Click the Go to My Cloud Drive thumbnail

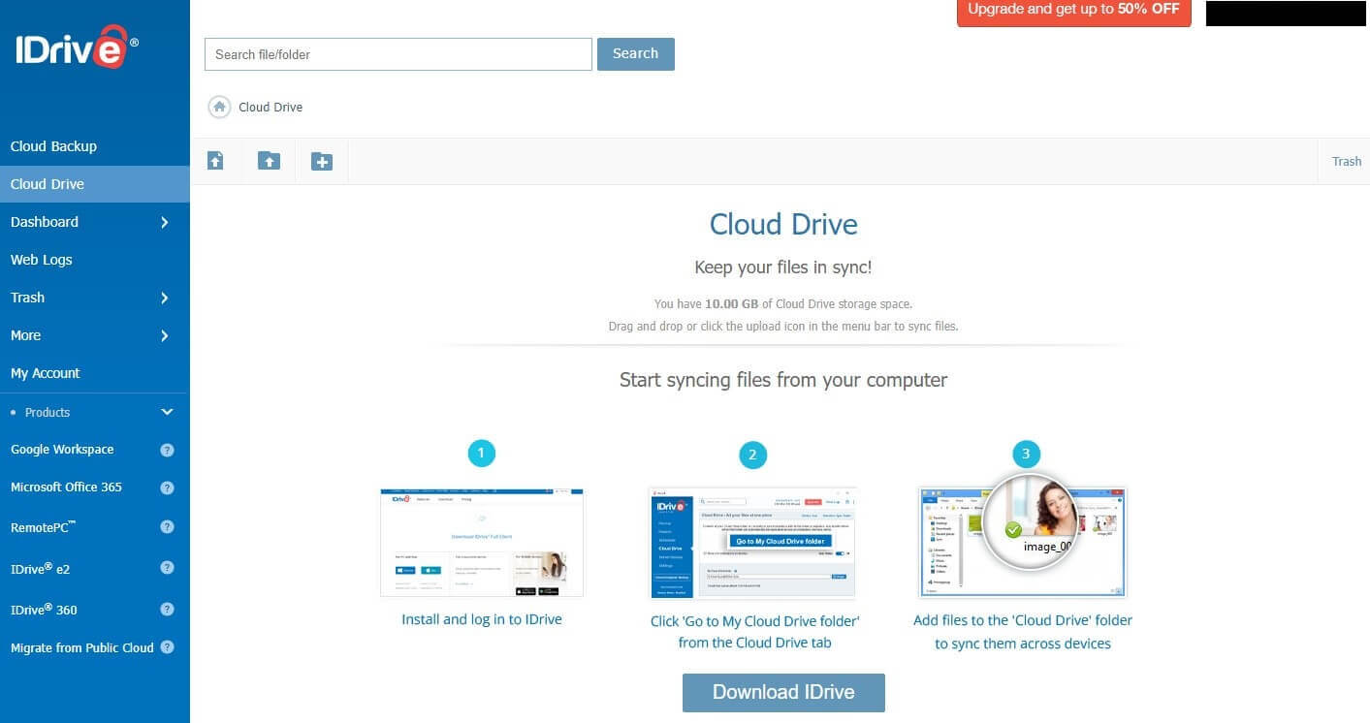pos(752,543)
